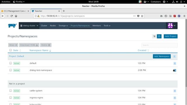This screenshot has height=105, width=187.
Task: Switch to EC2 Management Console tab
Action: (x=15, y=11)
